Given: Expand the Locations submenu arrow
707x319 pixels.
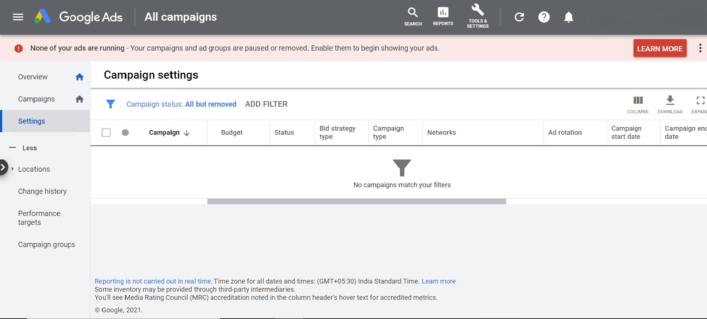Looking at the screenshot, I should point(13,169).
